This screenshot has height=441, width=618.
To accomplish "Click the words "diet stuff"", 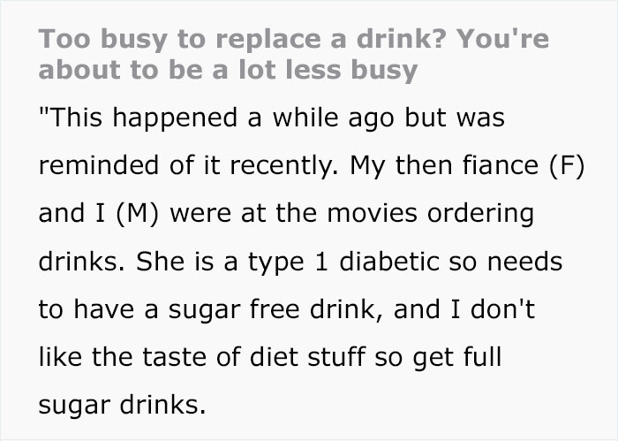I will (307, 357).
